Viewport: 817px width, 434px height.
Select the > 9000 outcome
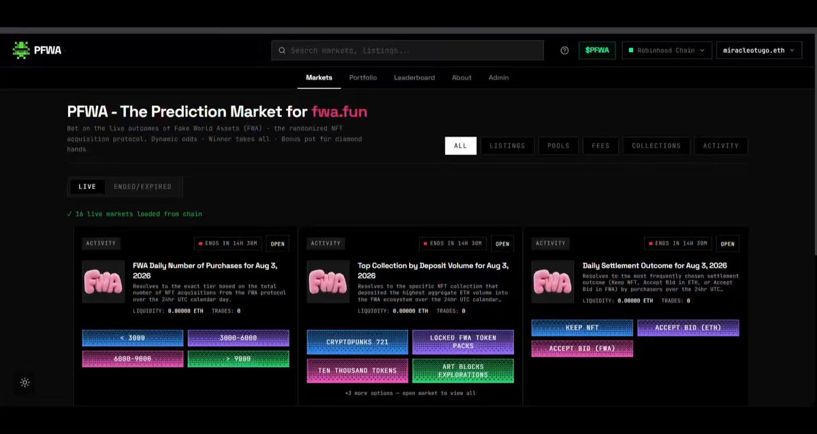tap(238, 359)
